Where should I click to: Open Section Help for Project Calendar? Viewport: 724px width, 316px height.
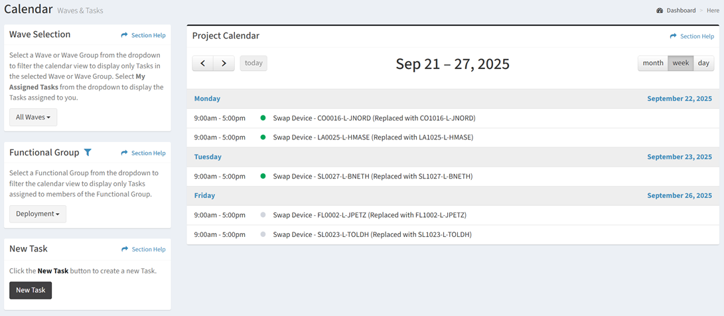691,37
